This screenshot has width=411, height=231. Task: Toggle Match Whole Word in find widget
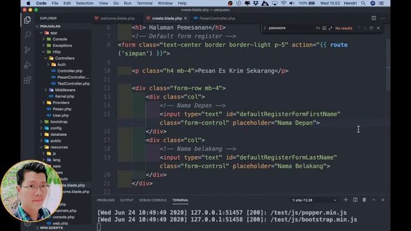[324, 28]
